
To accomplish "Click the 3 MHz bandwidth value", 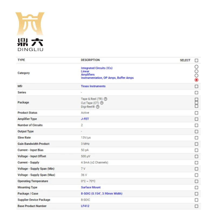I will 85,144.
